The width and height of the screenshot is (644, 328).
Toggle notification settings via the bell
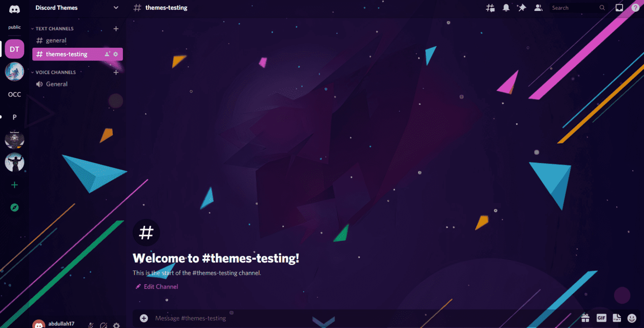pos(506,7)
